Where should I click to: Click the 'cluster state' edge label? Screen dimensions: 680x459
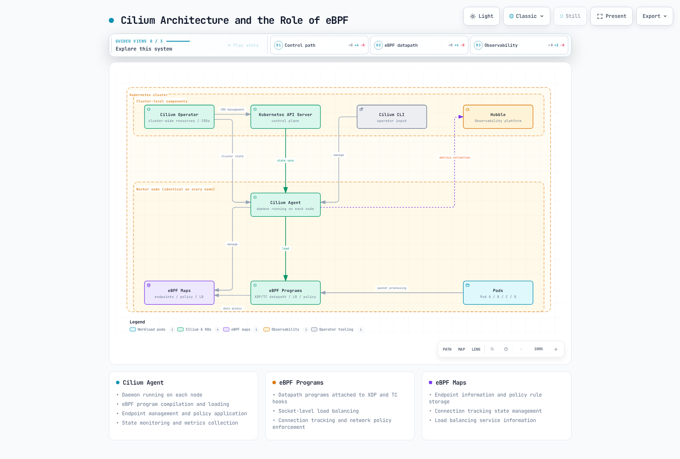[232, 156]
